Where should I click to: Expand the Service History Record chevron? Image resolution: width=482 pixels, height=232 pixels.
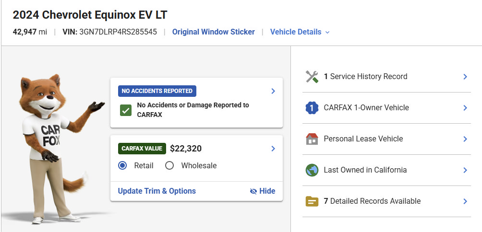pyautogui.click(x=465, y=77)
